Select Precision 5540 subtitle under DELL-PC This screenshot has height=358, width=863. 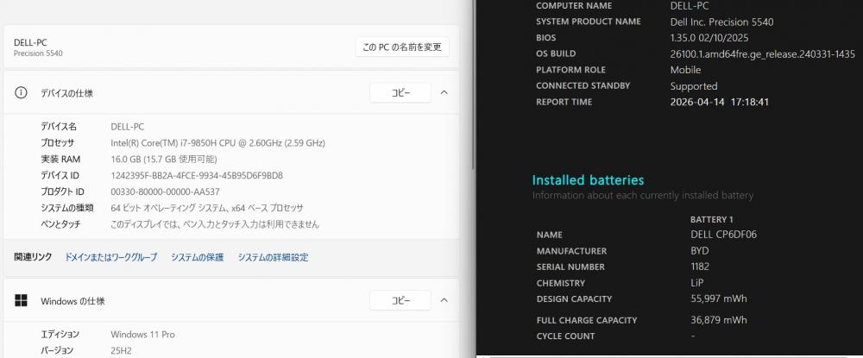tap(38, 53)
